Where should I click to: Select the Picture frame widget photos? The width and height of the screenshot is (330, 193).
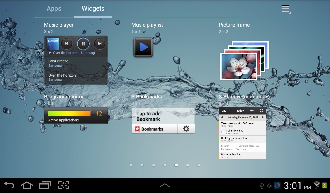point(245,61)
